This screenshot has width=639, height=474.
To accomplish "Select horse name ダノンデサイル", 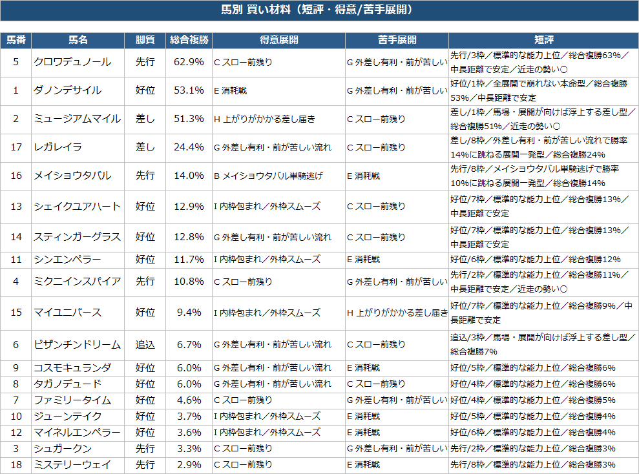I will [67, 90].
